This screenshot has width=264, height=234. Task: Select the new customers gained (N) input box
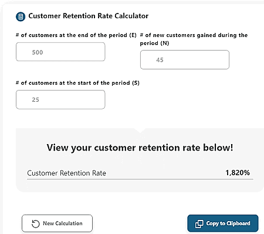coord(185,59)
